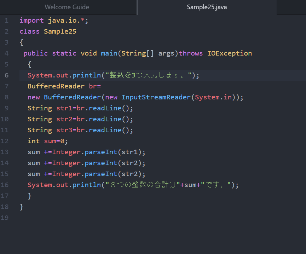This screenshot has width=306, height=254.
Task: Click the class name 'Sample25'
Action: click(x=60, y=31)
